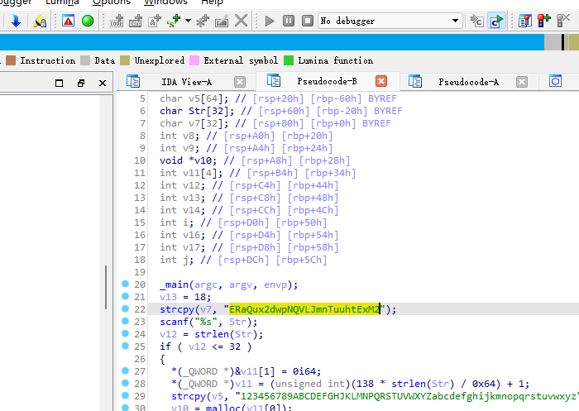The height and width of the screenshot is (411, 579).
Task: Click the convert to CODE icon
Action: [117, 21]
